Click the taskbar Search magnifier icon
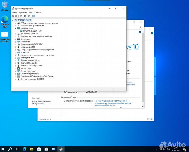 tap(10, 149)
